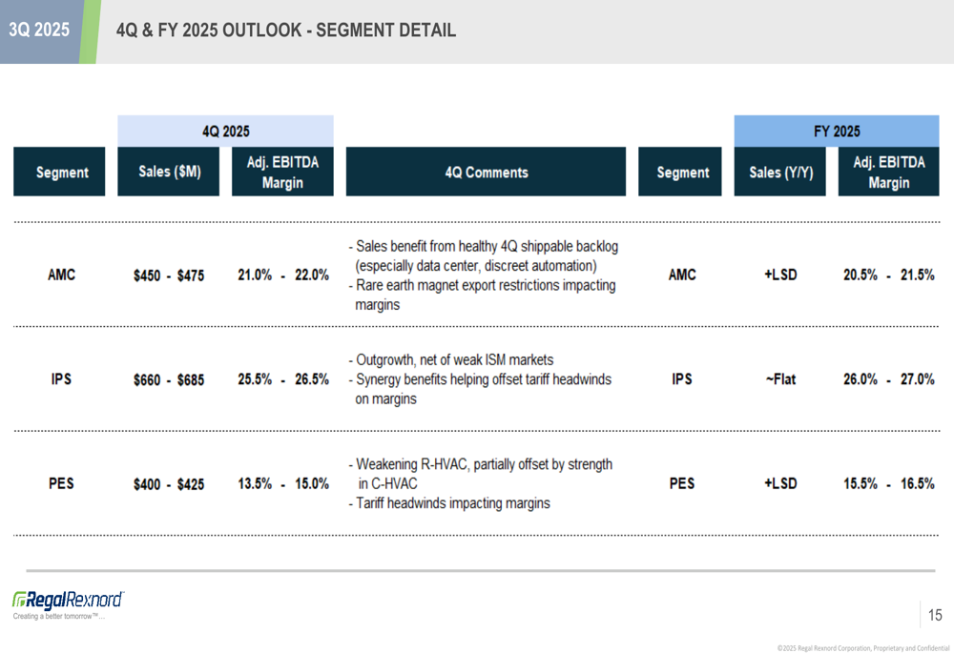The height and width of the screenshot is (653, 954).
Task: Select AMC 4Q margin 21.0% - 22.0%
Action: tap(283, 275)
